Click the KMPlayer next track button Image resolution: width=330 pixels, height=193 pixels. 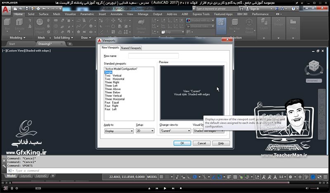pos(173,188)
